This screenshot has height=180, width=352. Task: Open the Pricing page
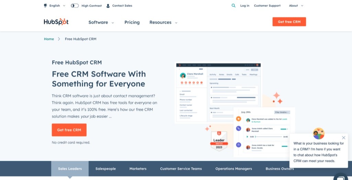[132, 22]
